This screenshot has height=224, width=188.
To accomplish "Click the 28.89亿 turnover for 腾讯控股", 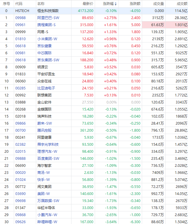I will pyautogui.click(x=181, y=130).
